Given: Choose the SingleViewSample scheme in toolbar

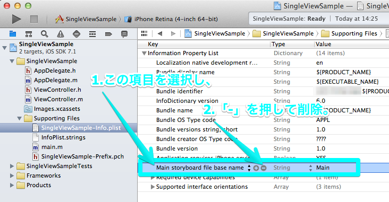Looking at the screenshot, I should tap(86, 19).
